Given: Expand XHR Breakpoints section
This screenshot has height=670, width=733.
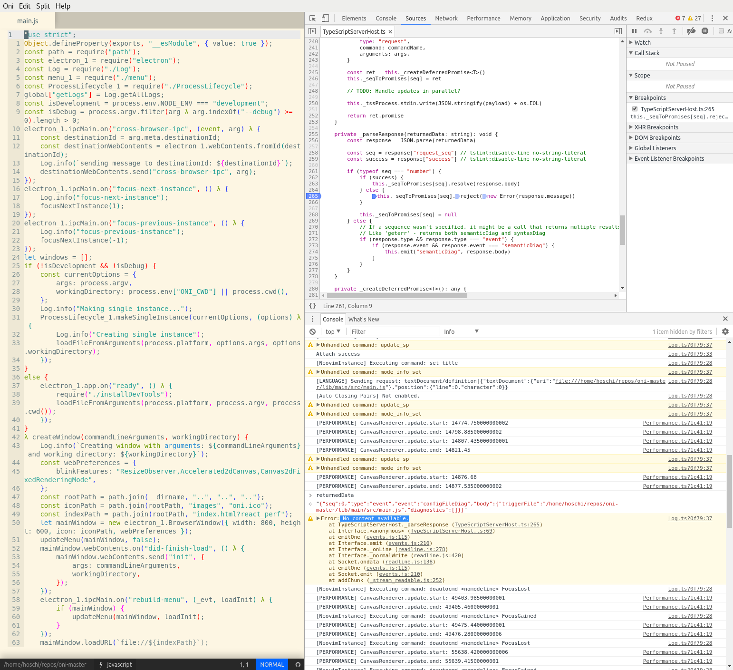Looking at the screenshot, I should (x=680, y=127).
